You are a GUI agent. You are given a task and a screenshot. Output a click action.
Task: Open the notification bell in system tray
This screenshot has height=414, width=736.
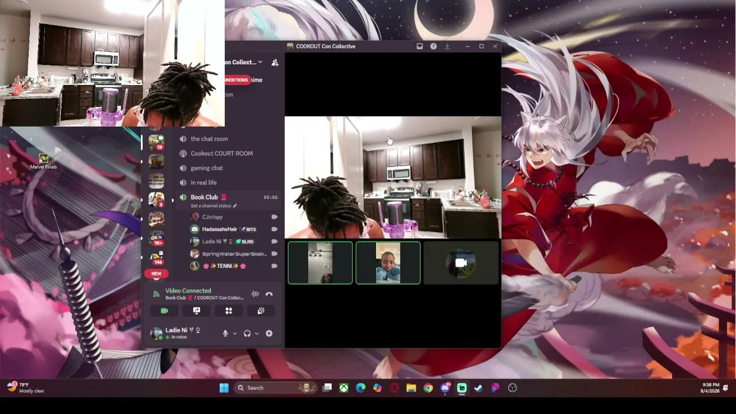726,388
